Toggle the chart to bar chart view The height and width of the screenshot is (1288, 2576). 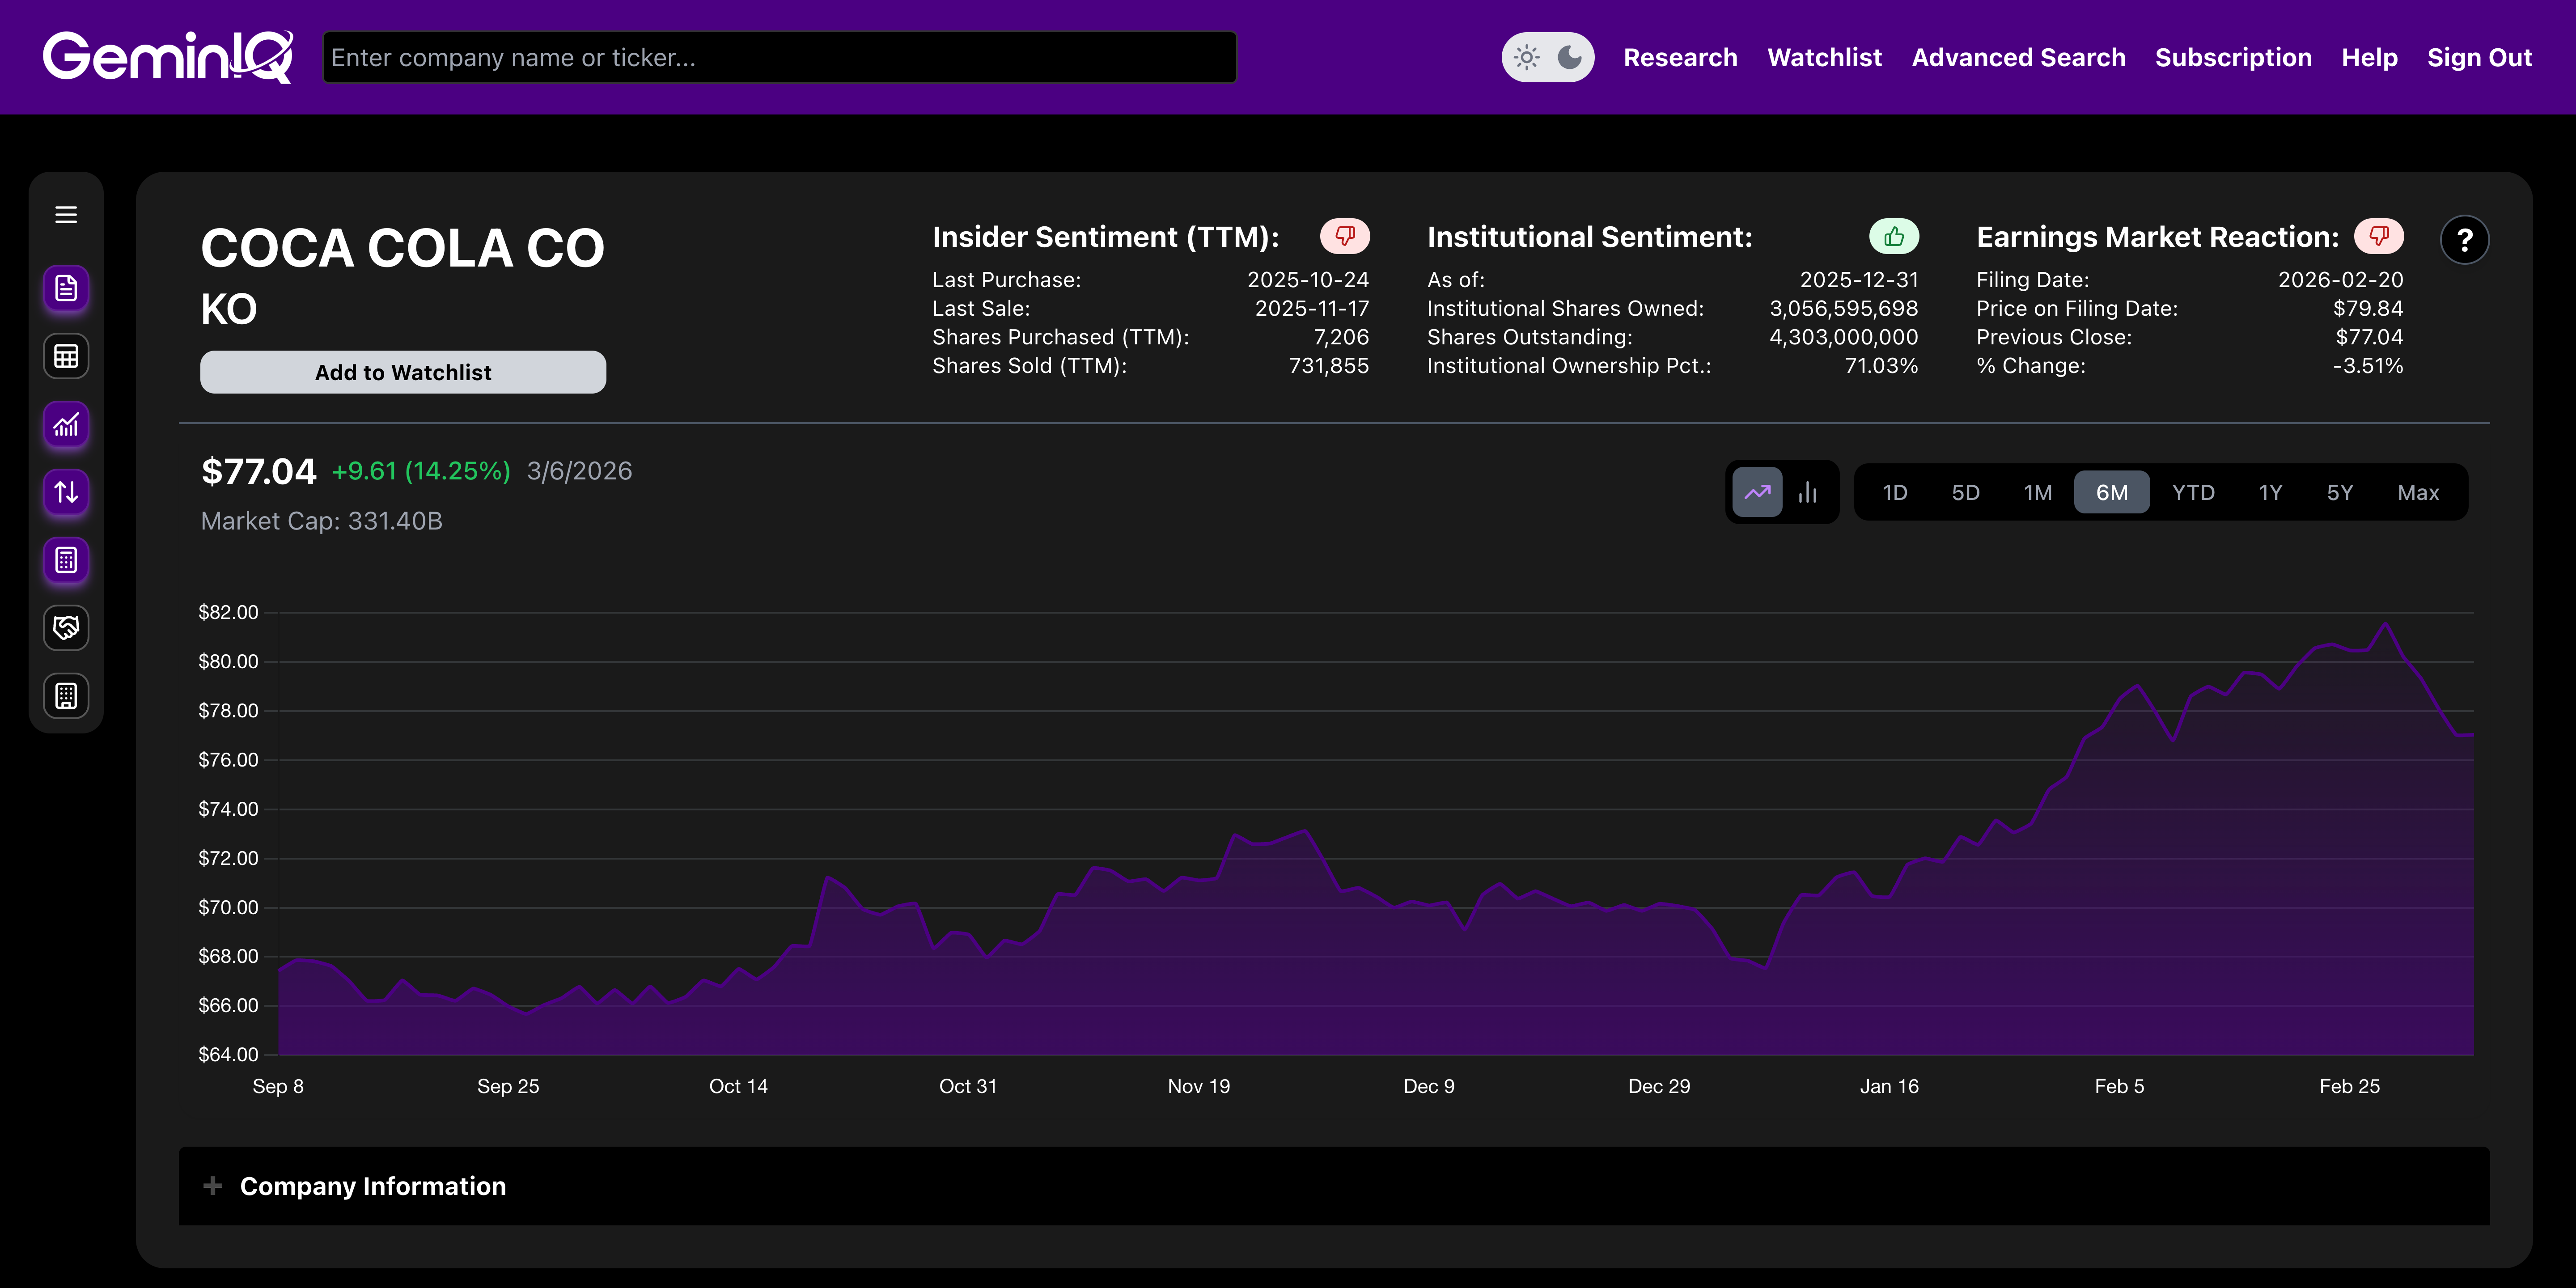(x=1808, y=492)
